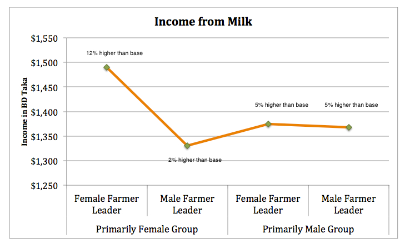Click the 12% higher than base label

[114, 53]
